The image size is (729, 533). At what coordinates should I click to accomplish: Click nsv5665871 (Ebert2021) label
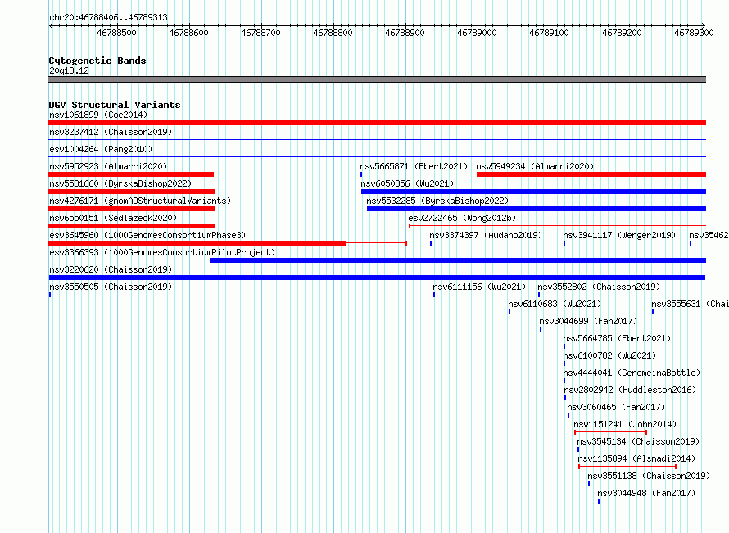point(414,166)
